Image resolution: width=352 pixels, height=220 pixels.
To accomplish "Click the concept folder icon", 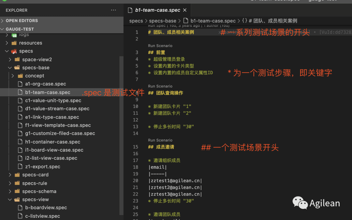I will pyautogui.click(x=20, y=76).
